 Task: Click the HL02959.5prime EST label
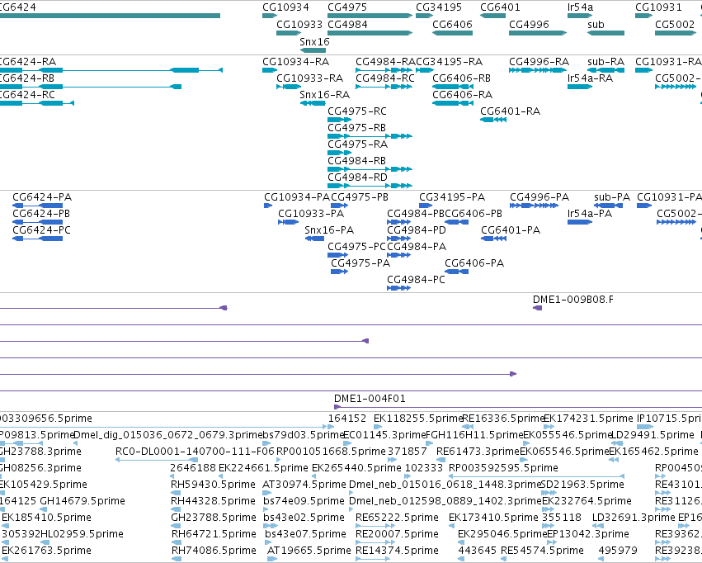(x=82, y=534)
